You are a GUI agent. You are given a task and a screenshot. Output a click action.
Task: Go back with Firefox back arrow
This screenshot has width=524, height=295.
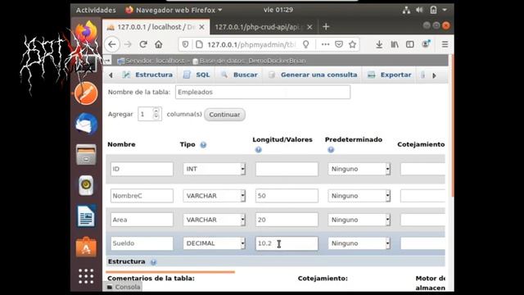click(x=112, y=44)
